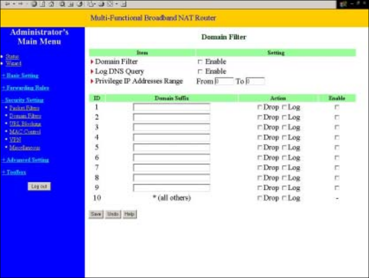Click the browser Search icon
Viewport: 369px width, 278px height.
pos(62,4)
